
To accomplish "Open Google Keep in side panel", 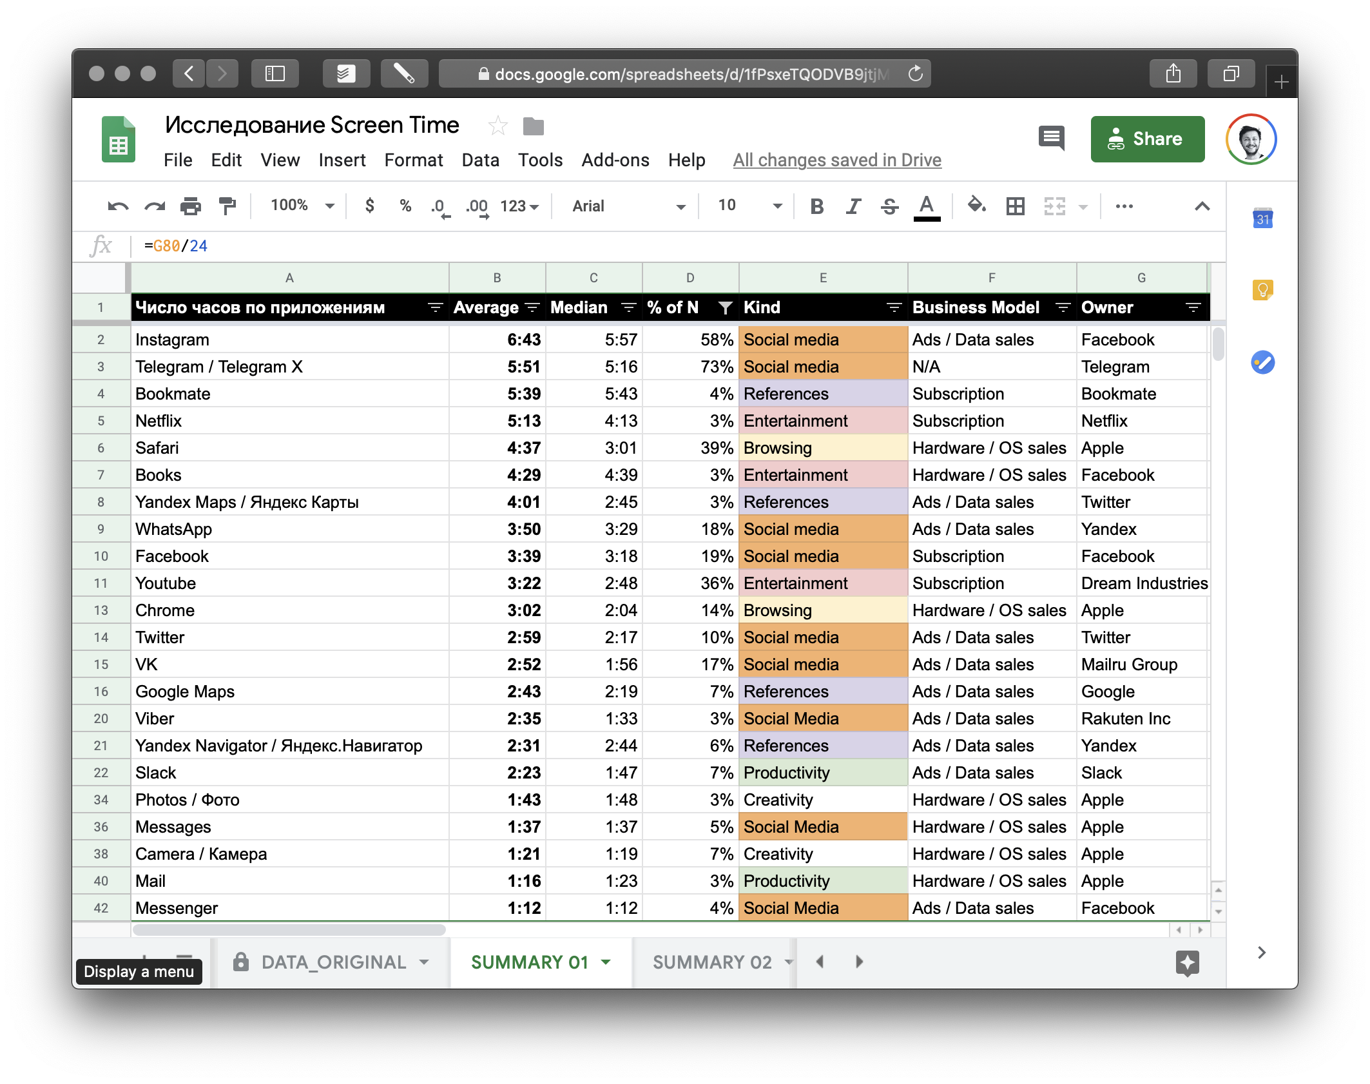I will (x=1262, y=290).
